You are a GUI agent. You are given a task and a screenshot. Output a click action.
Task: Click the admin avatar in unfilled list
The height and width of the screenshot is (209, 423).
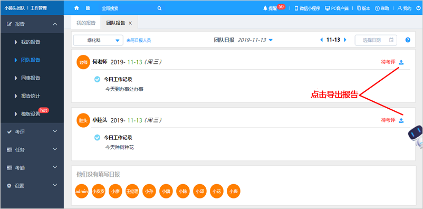(x=82, y=192)
